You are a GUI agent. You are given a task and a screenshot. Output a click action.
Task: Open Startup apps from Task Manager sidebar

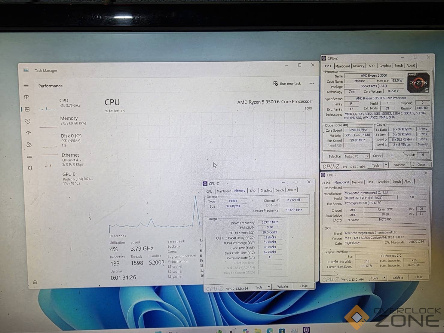pyautogui.click(x=28, y=133)
